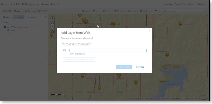Image resolution: width=212 pixels, height=104 pixels.
Task: Edit map title with pencil icon
Action: point(59,4)
